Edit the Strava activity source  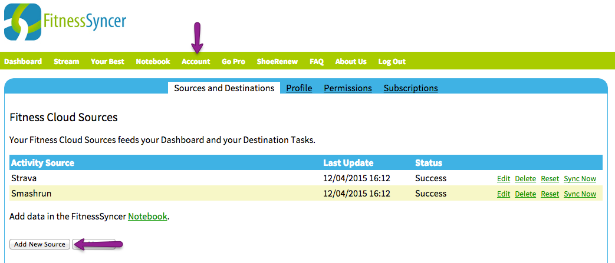pos(504,179)
